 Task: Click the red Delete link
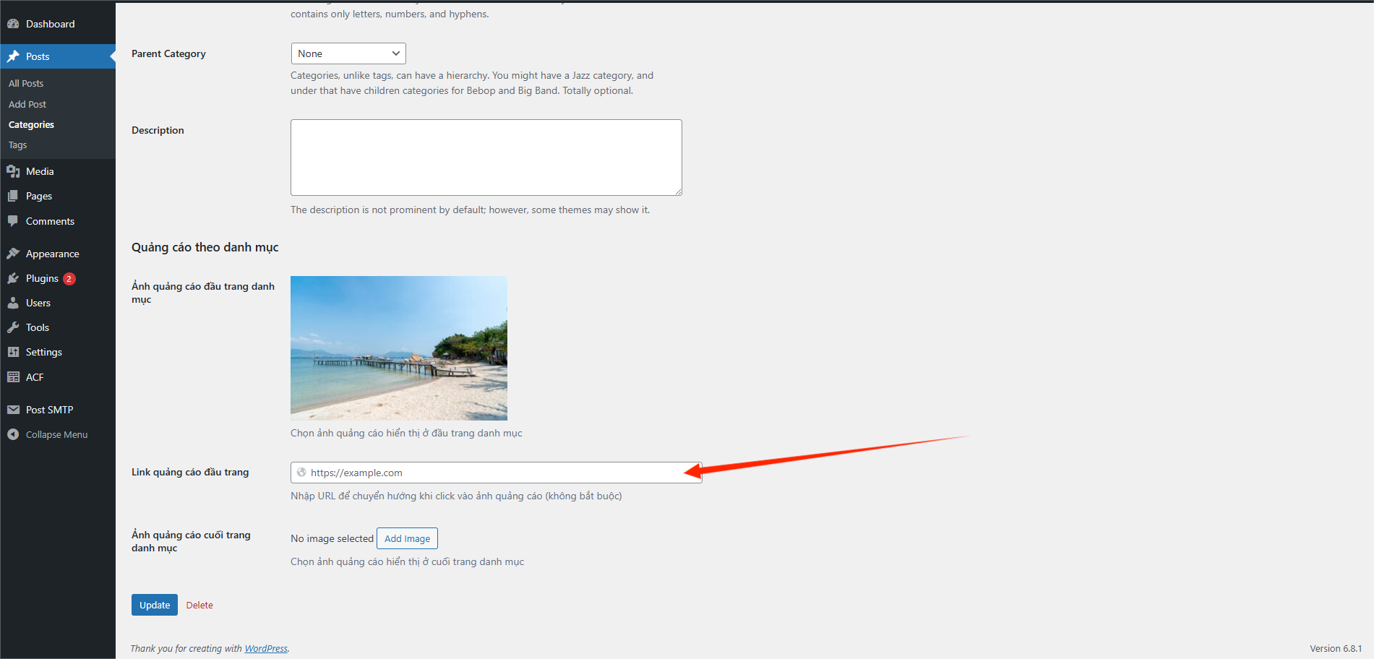point(199,605)
